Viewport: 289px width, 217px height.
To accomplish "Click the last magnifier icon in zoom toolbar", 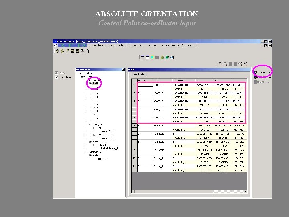I will point(245,64).
